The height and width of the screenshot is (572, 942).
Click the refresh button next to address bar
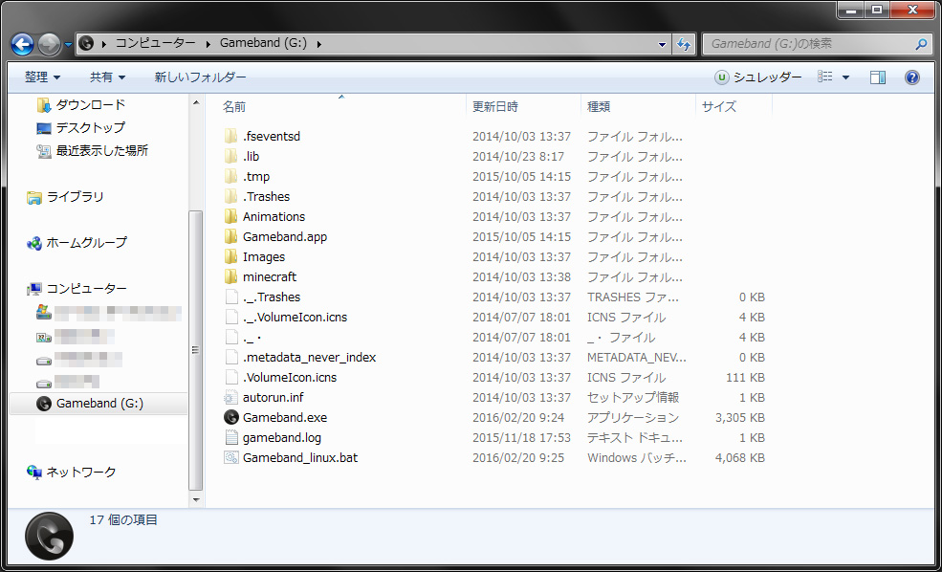(x=684, y=44)
